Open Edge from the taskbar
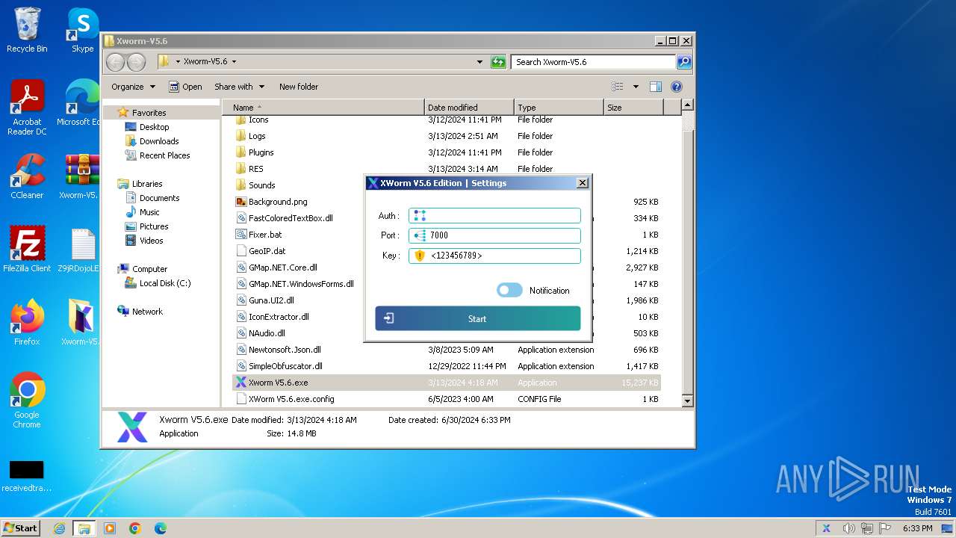Viewport: 956px width, 538px height. click(x=160, y=528)
